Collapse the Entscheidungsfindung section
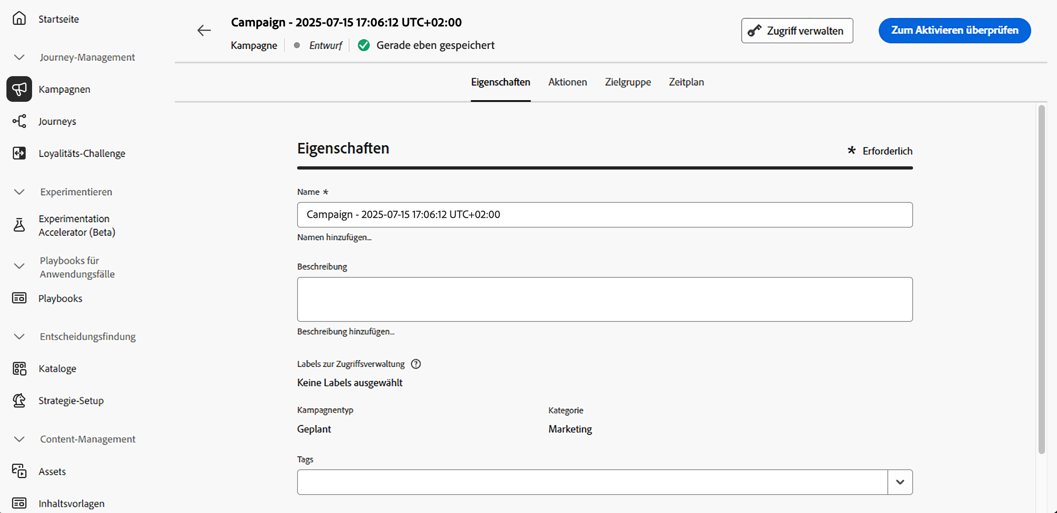This screenshot has height=513, width=1057. 19,336
